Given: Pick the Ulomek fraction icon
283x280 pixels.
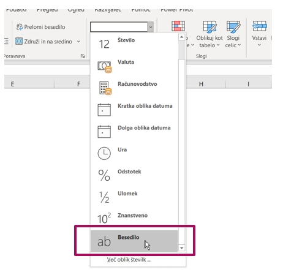Looking at the screenshot, I should (104, 197).
